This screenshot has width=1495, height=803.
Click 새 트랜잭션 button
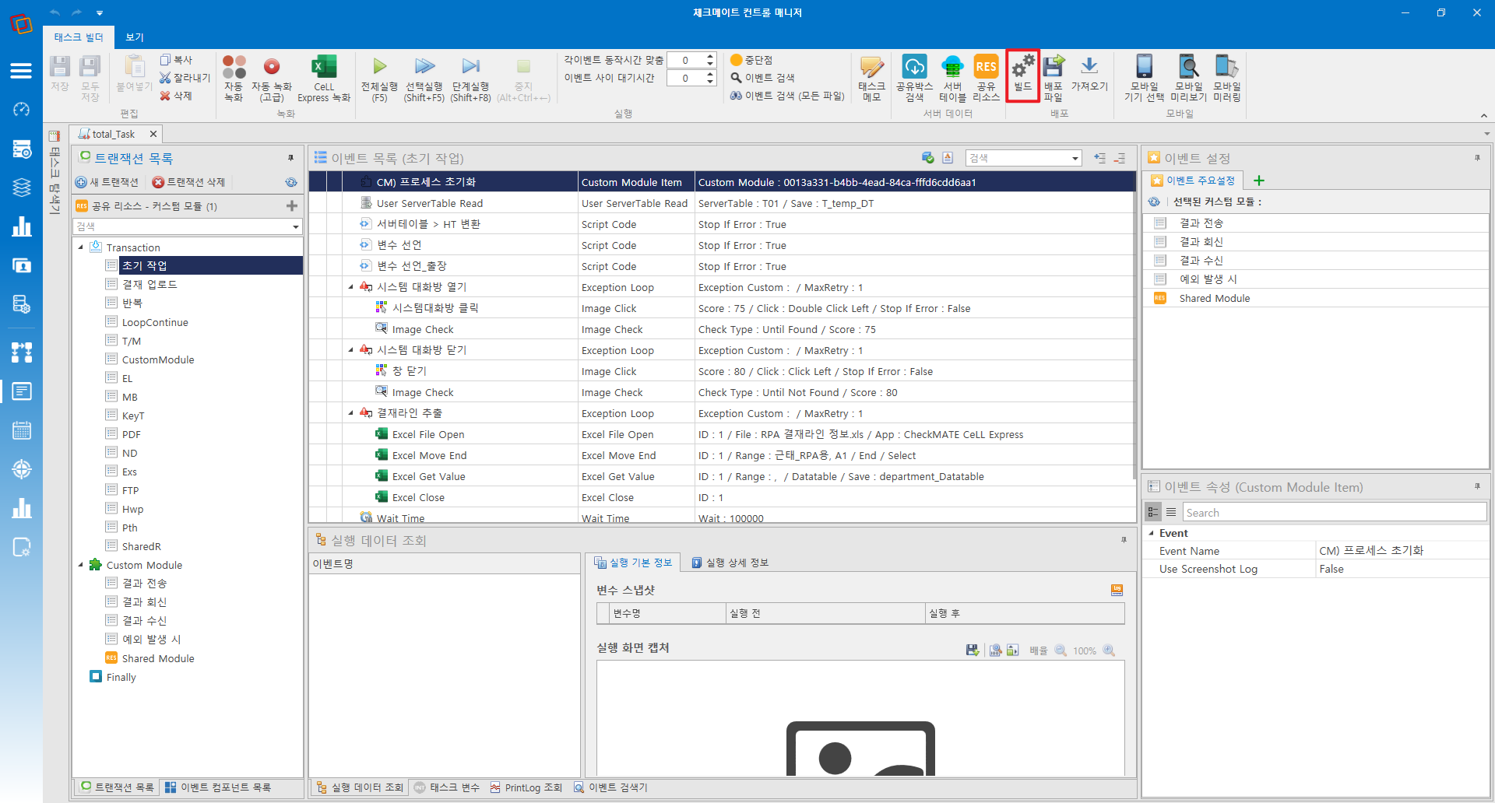[107, 182]
